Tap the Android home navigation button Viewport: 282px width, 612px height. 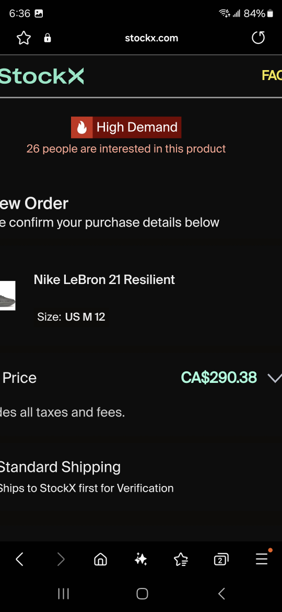point(142,594)
